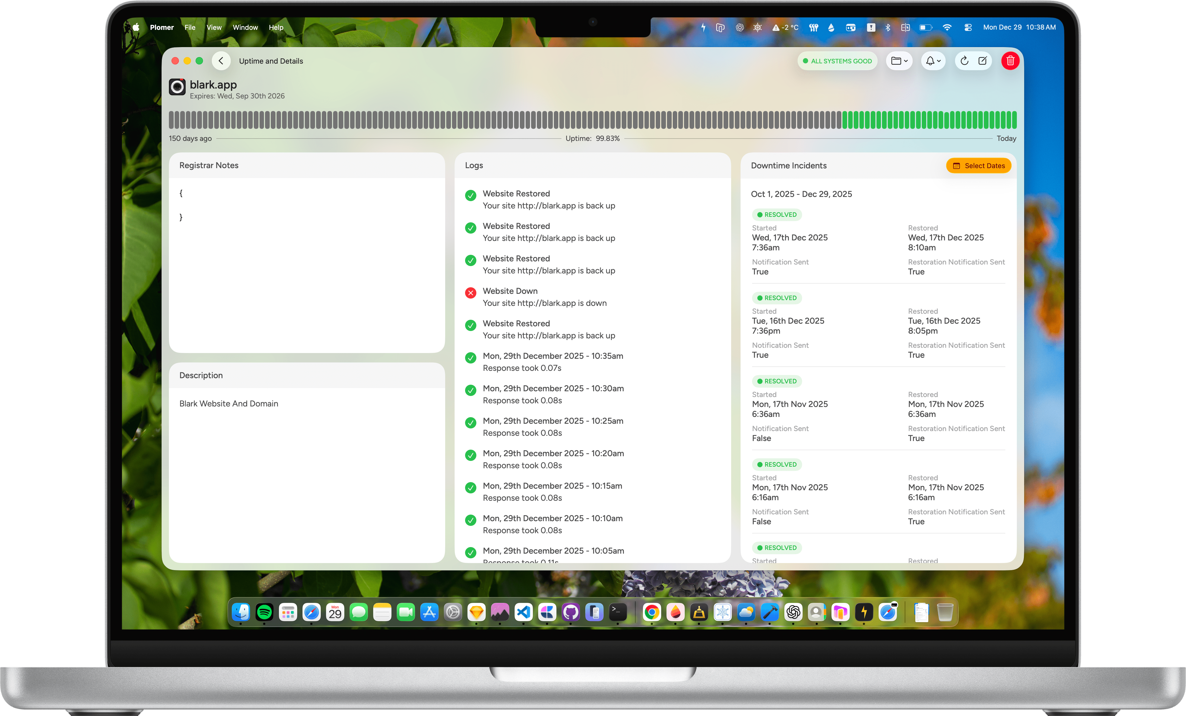
Task: Click last green bar in uptime timeline
Action: pos(1014,120)
